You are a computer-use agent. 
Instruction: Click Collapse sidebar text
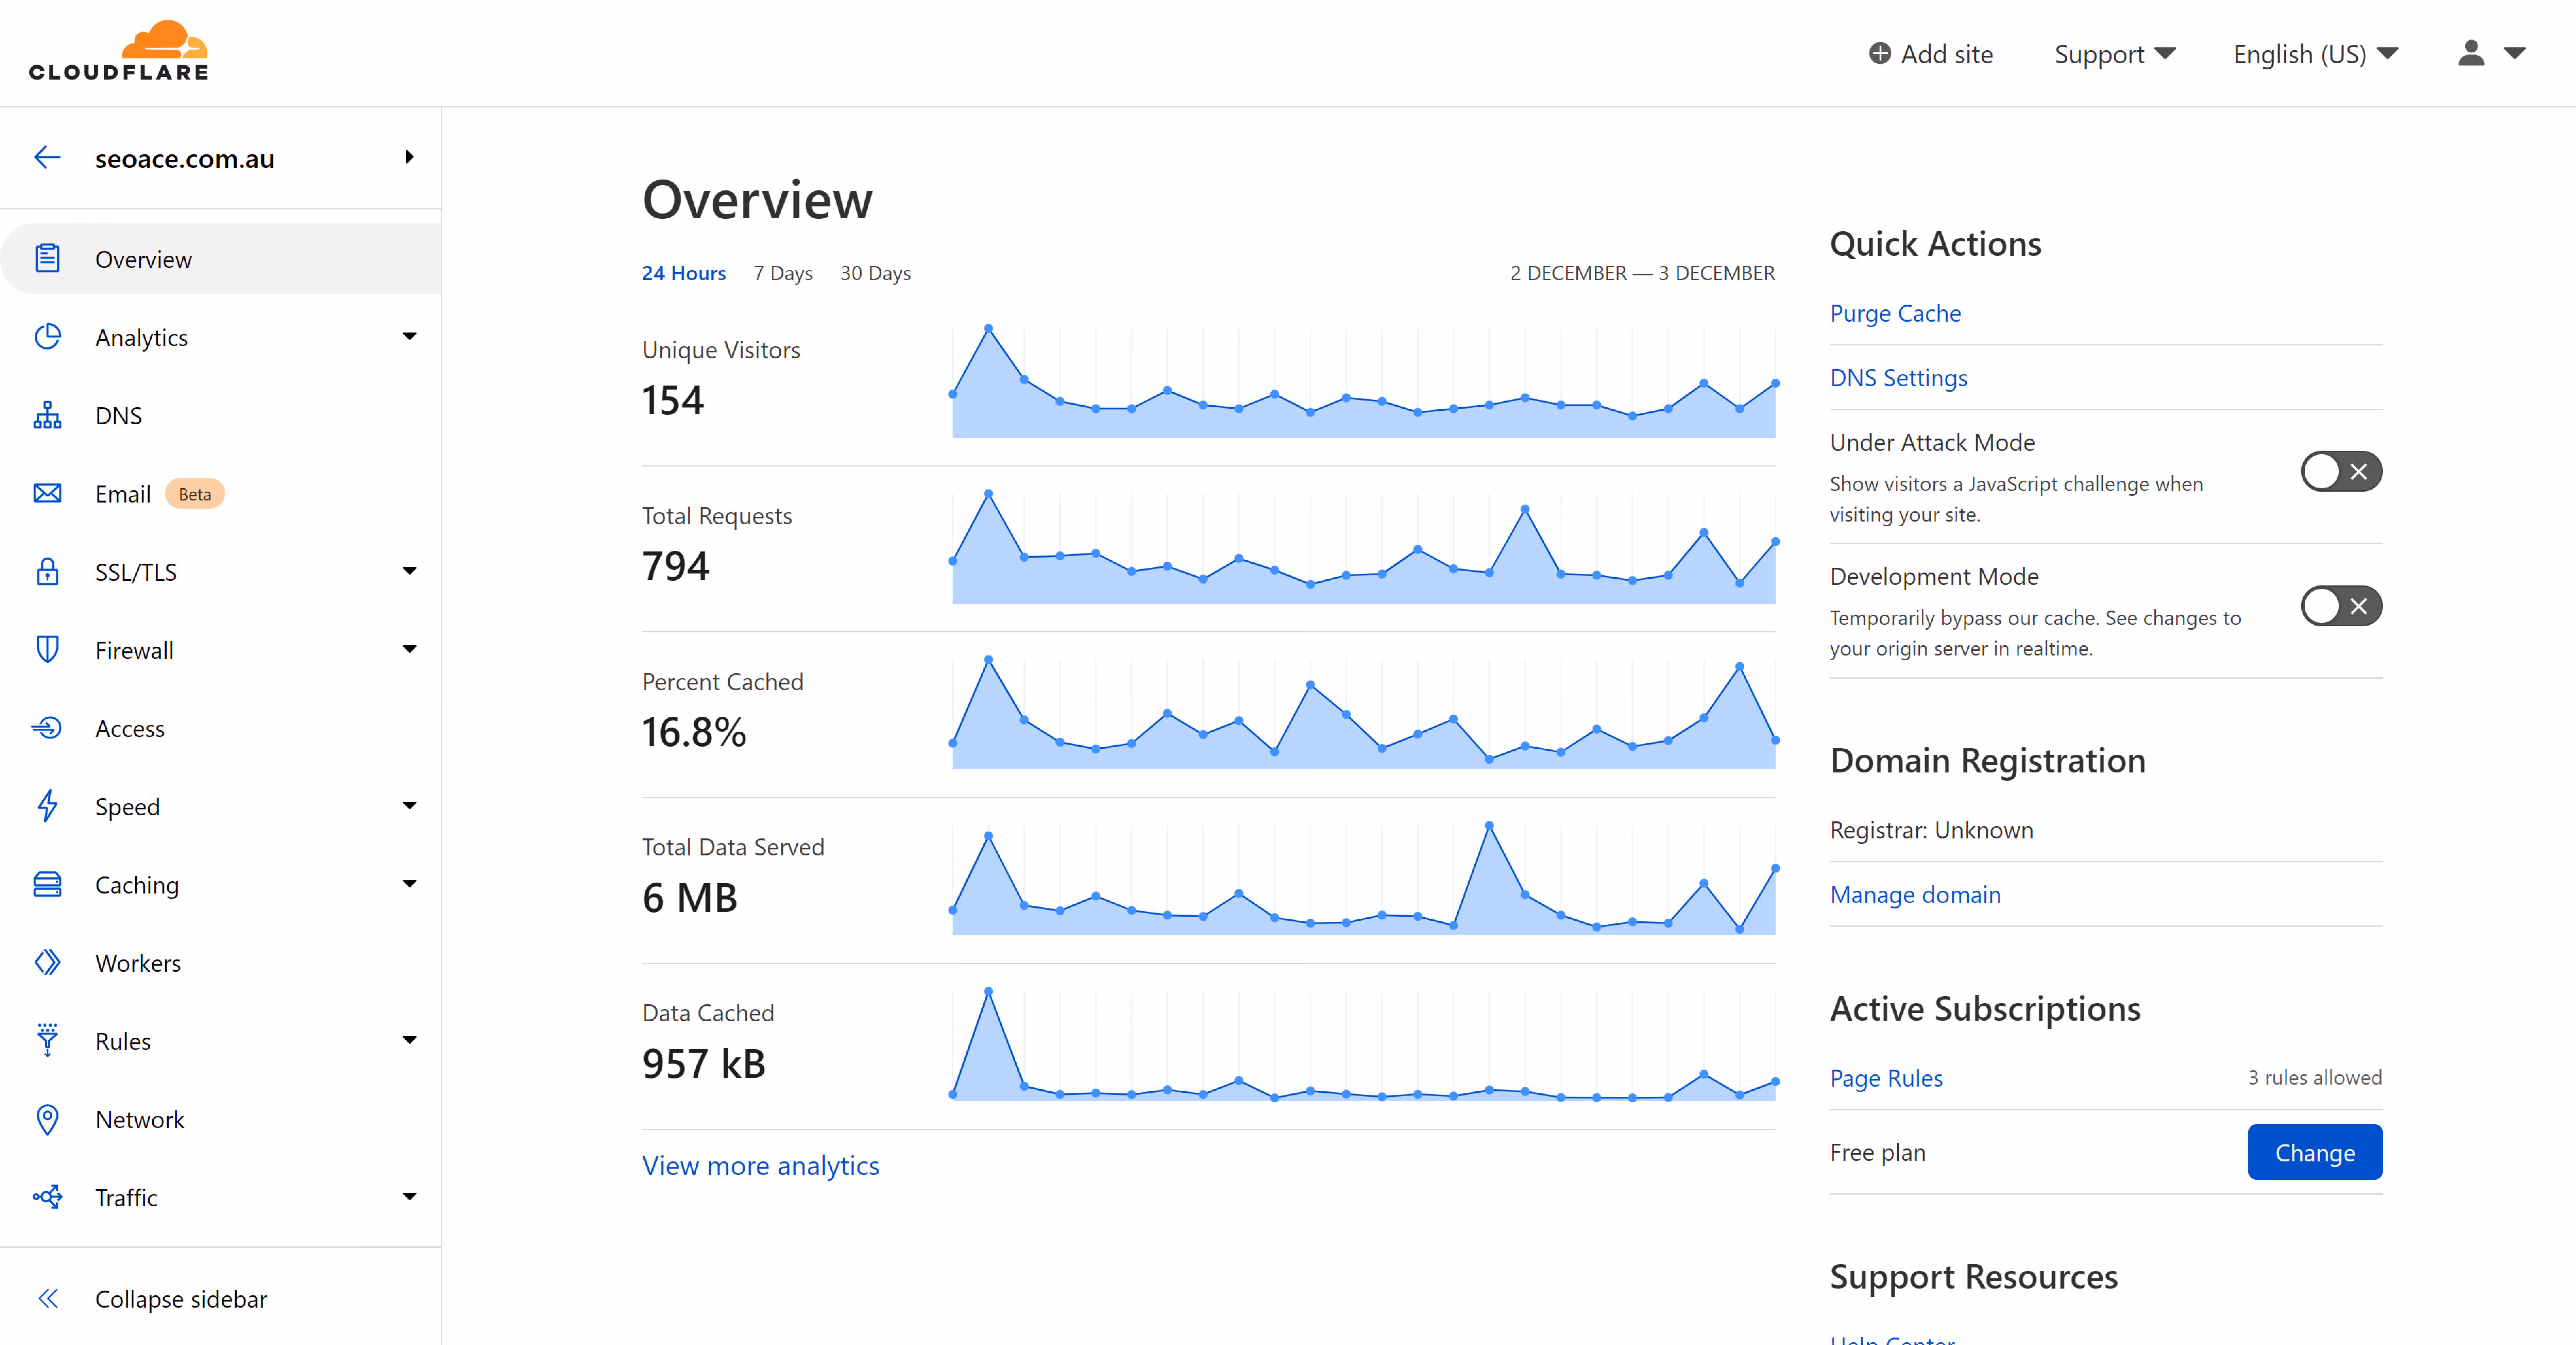pos(181,1299)
